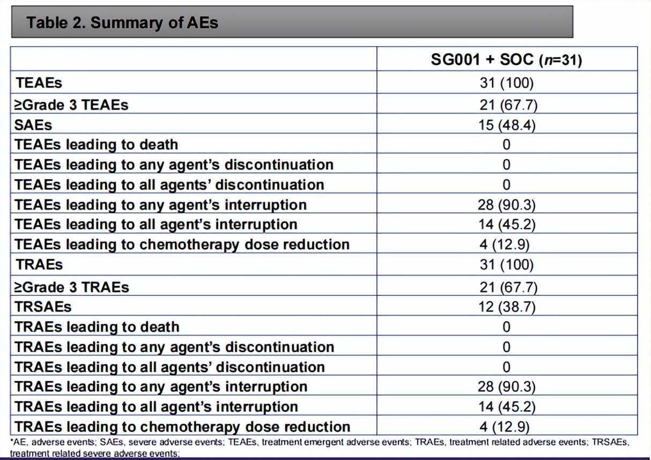651x460 pixels.
Task: Click the abbreviations footnote below the table
Action: [x=319, y=447]
